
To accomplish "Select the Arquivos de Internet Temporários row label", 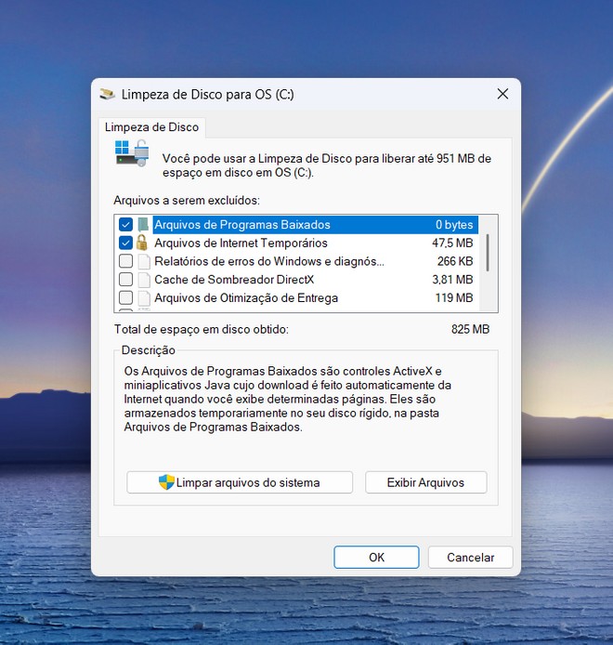I will coord(241,244).
